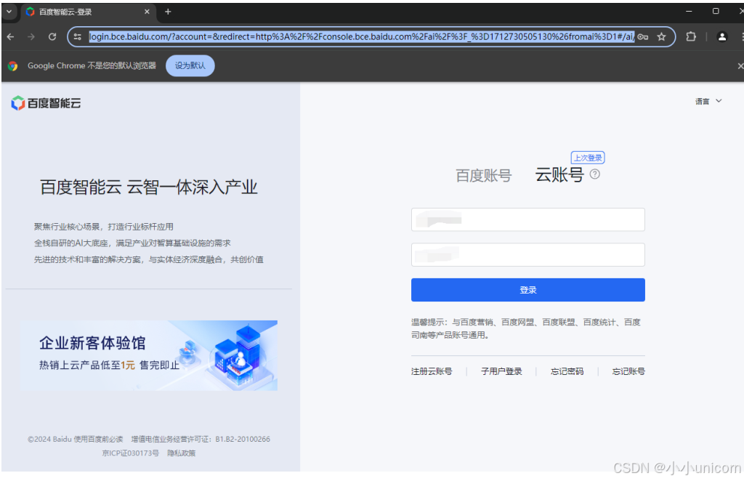Open the extensions puzzle icon
Viewport: 744px width, 481px height.
click(x=692, y=36)
